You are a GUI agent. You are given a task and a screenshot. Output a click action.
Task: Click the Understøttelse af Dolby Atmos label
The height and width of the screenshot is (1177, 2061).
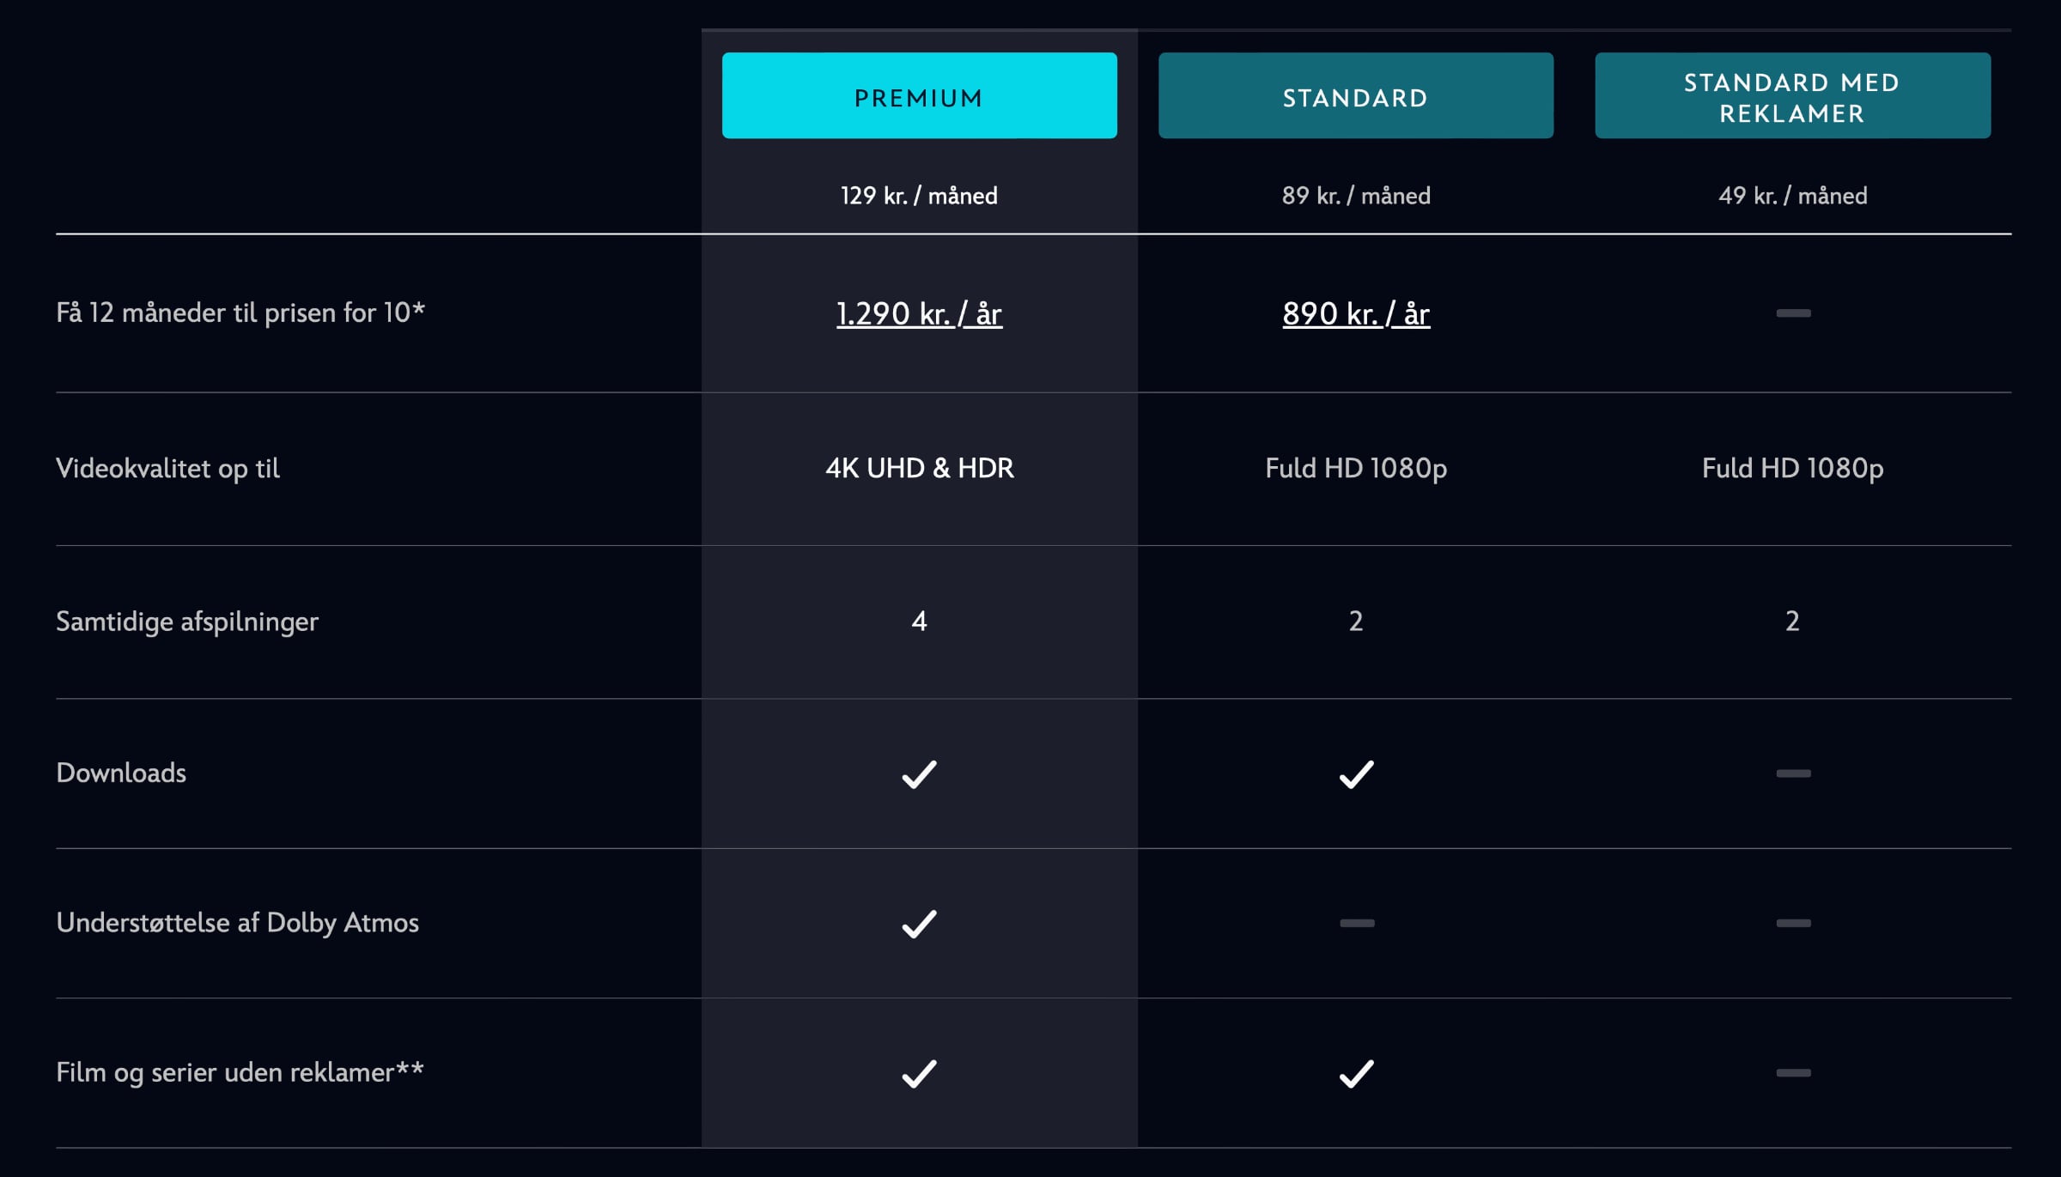click(237, 923)
